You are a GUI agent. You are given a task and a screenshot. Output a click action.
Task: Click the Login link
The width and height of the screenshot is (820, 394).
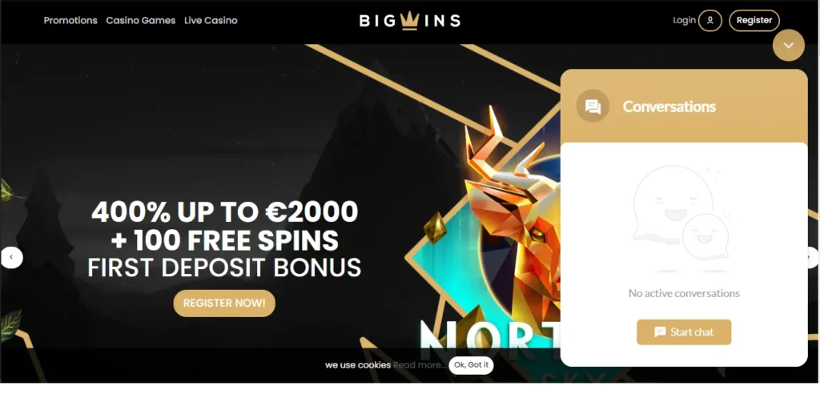(684, 20)
